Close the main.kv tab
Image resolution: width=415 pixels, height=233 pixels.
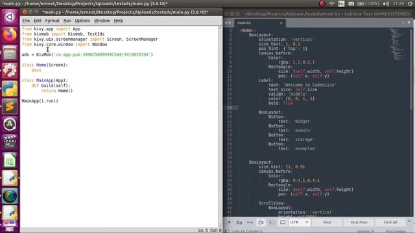point(281,23)
